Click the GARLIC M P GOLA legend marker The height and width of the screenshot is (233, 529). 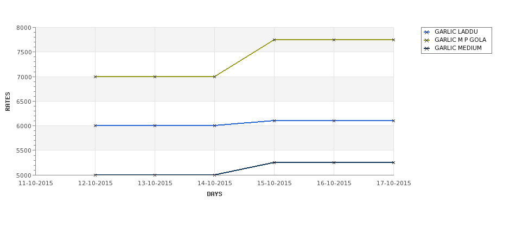pos(427,41)
